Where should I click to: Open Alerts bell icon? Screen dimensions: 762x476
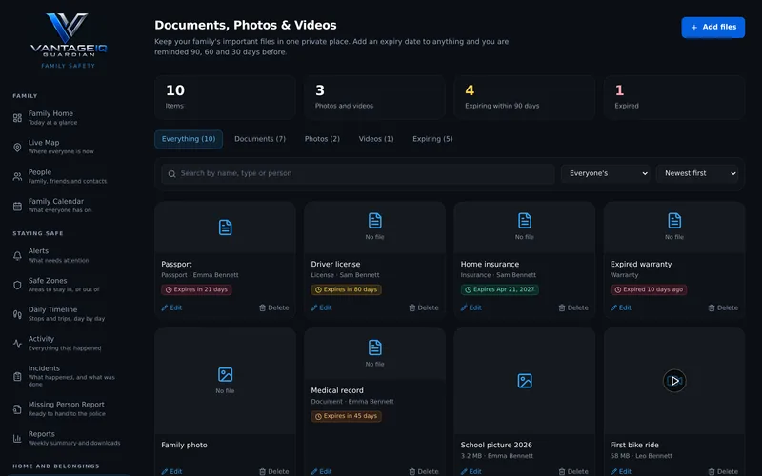click(17, 255)
